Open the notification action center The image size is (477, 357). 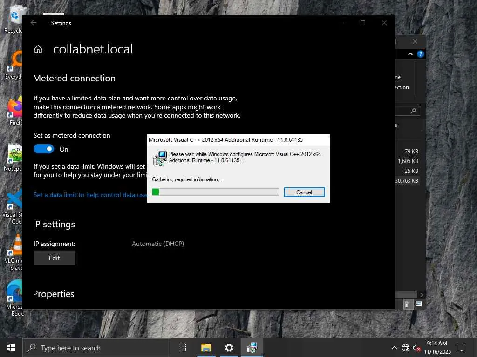[462, 348]
